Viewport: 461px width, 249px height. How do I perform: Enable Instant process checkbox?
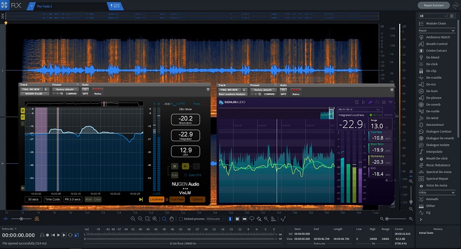[x=181, y=219]
